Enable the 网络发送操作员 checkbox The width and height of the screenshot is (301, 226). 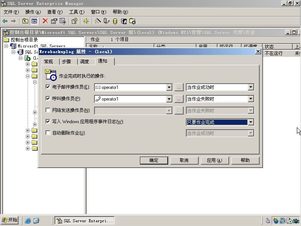tap(48, 110)
